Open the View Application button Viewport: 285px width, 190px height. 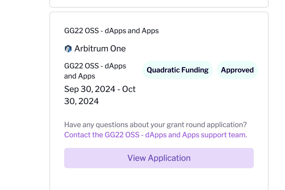pos(159,158)
